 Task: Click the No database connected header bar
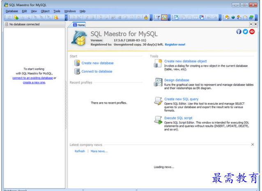[x=34, y=24]
